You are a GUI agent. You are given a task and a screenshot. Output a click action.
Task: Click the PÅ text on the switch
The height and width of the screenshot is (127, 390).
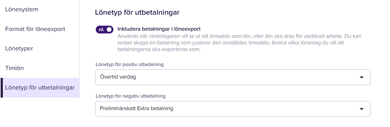[101, 30]
